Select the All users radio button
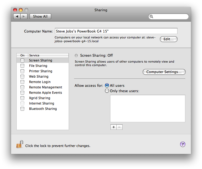This screenshot has height=169, width=202. click(x=107, y=85)
